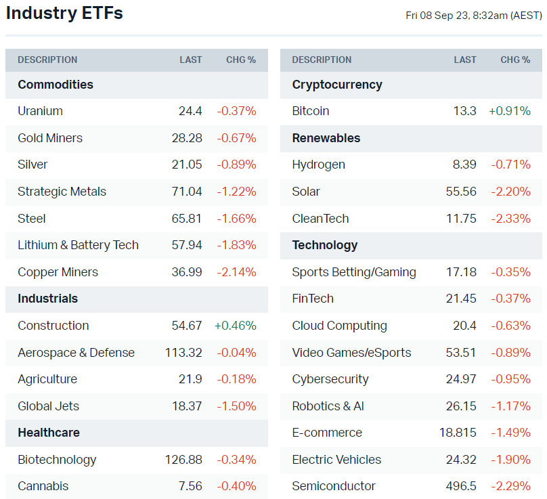Sort by LAST in right table

pos(465,60)
